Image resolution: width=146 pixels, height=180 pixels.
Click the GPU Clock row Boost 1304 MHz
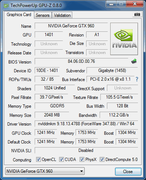click(127, 133)
